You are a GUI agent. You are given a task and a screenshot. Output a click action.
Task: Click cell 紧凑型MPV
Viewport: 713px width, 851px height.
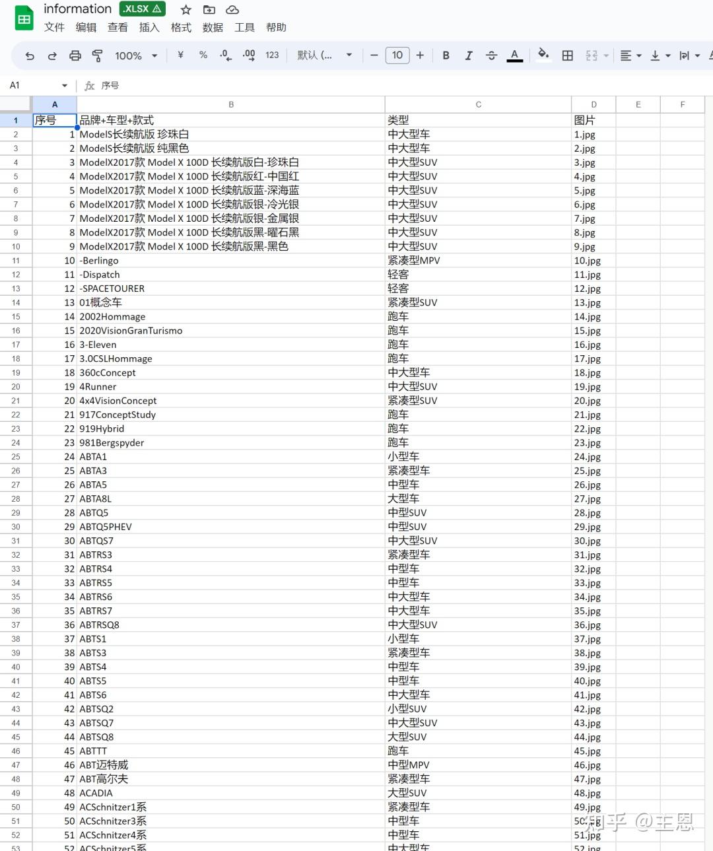pos(479,260)
